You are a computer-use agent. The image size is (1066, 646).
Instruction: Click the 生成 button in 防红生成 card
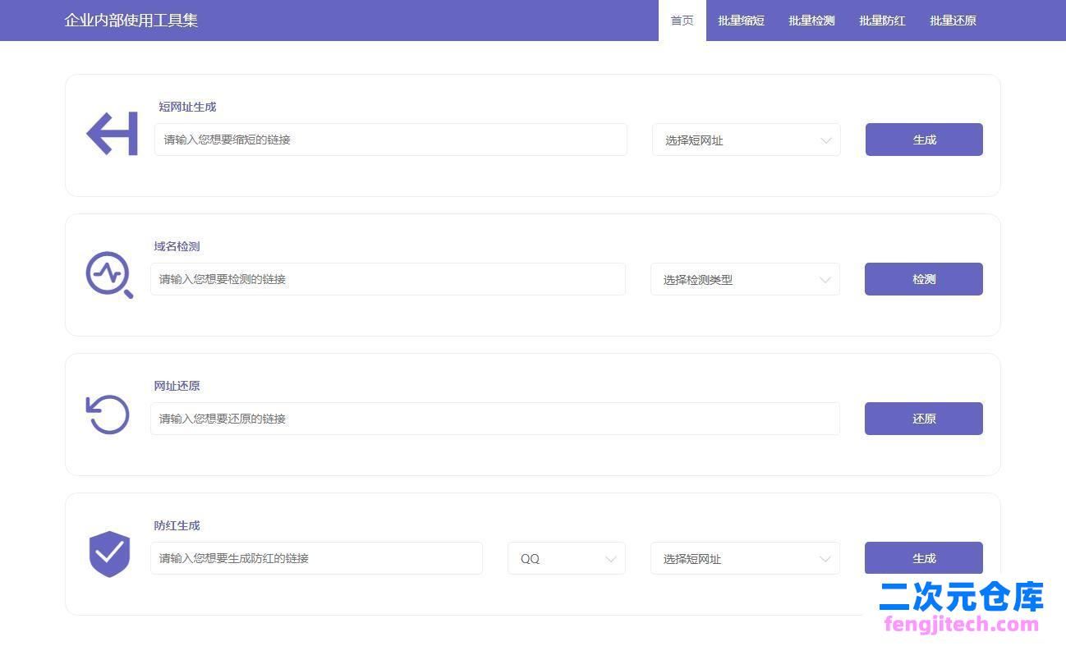(924, 558)
